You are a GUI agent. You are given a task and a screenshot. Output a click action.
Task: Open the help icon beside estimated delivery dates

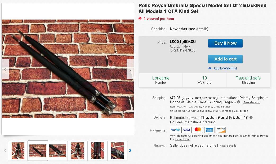tap(251, 118)
